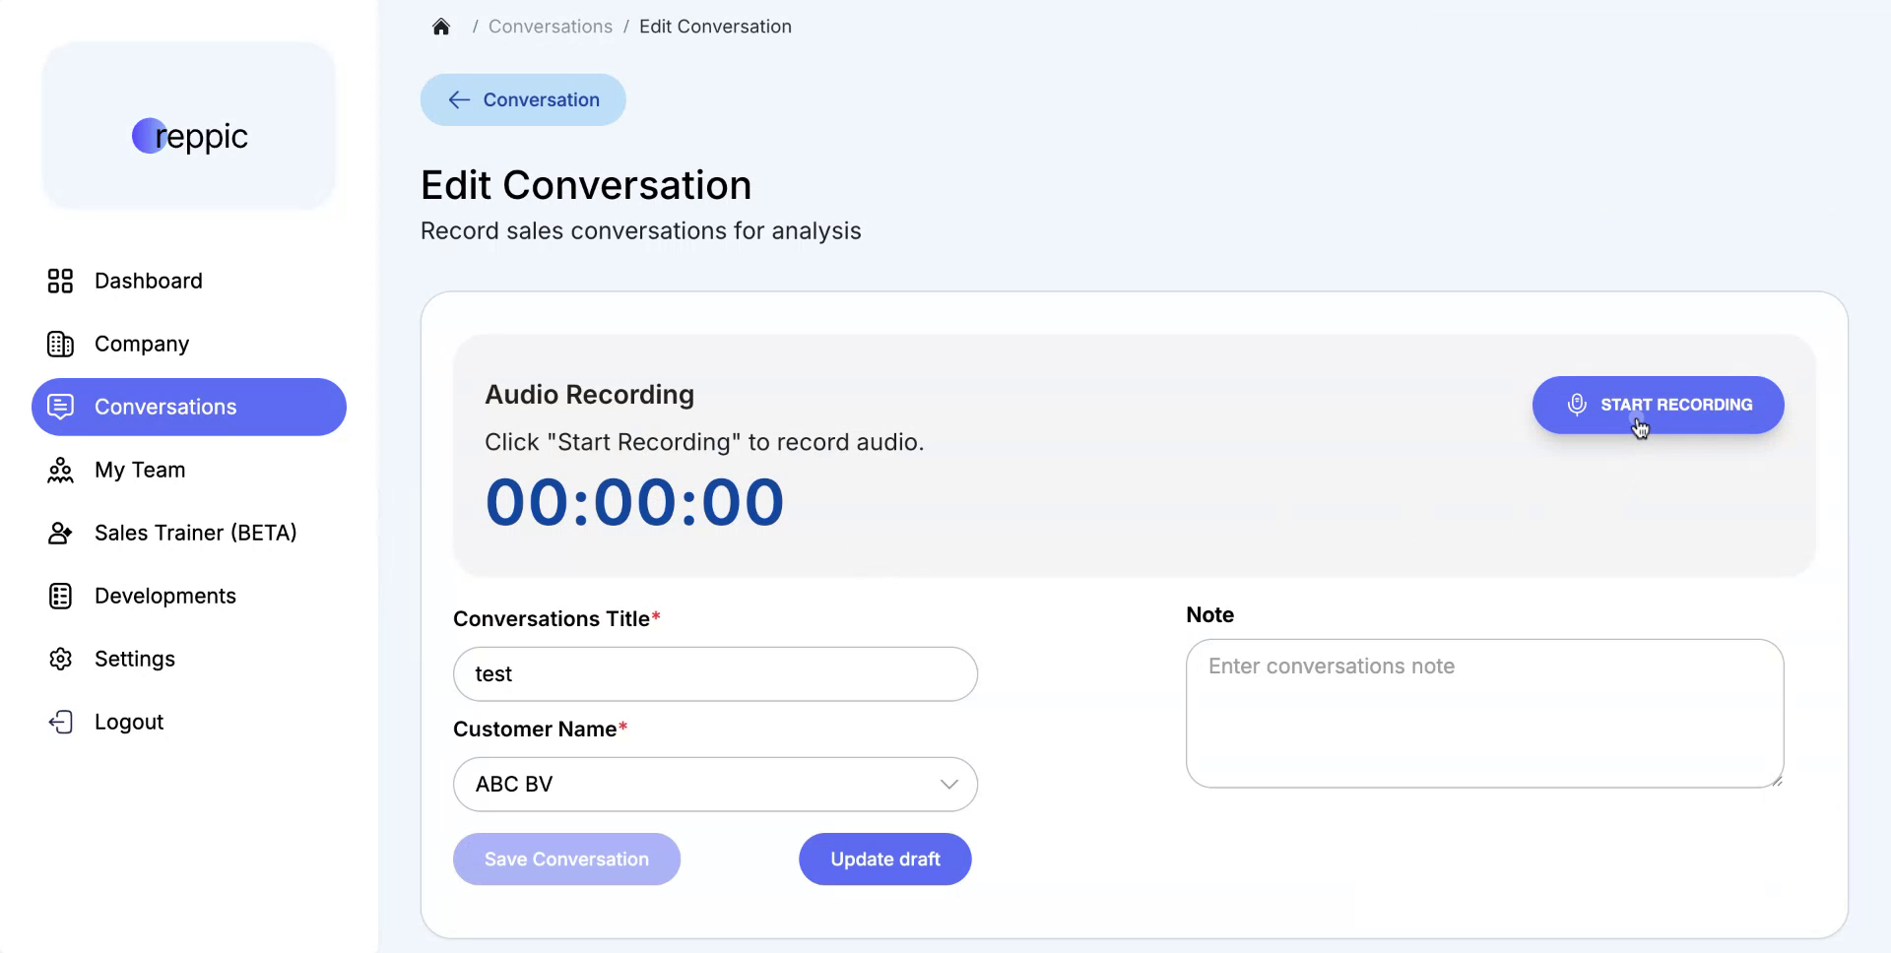Open the Company building icon
The height and width of the screenshot is (953, 1891).
pyautogui.click(x=60, y=344)
